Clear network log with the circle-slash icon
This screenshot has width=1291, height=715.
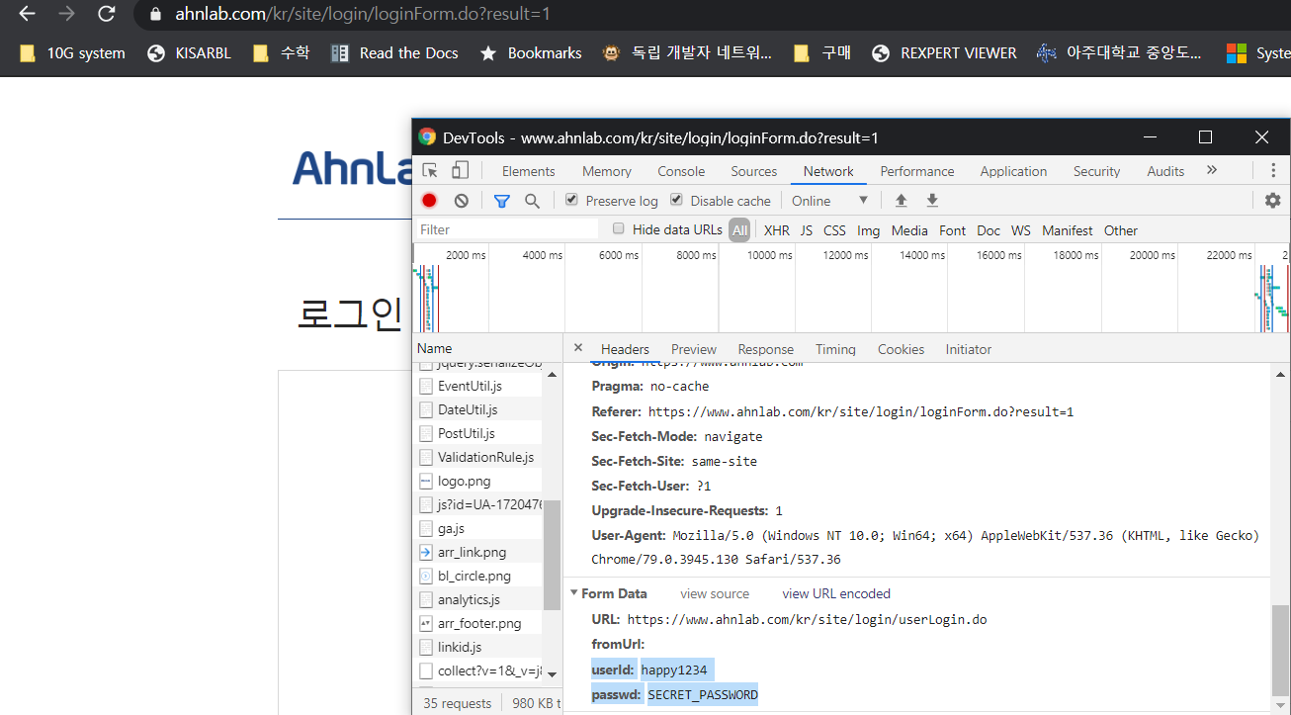pos(462,200)
